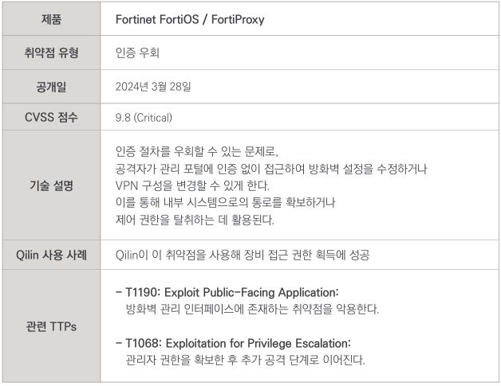Click the 공개일 label cell

[x=50, y=84]
